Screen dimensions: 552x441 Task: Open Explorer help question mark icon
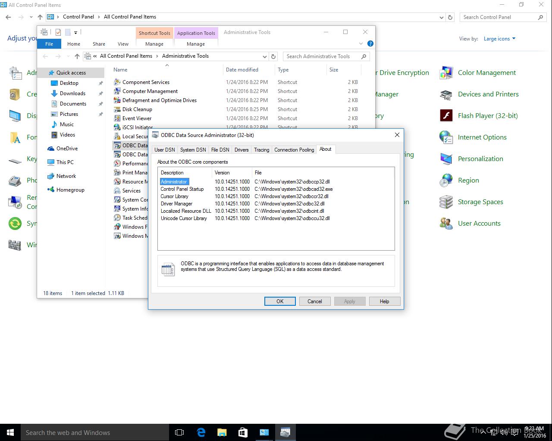[370, 43]
